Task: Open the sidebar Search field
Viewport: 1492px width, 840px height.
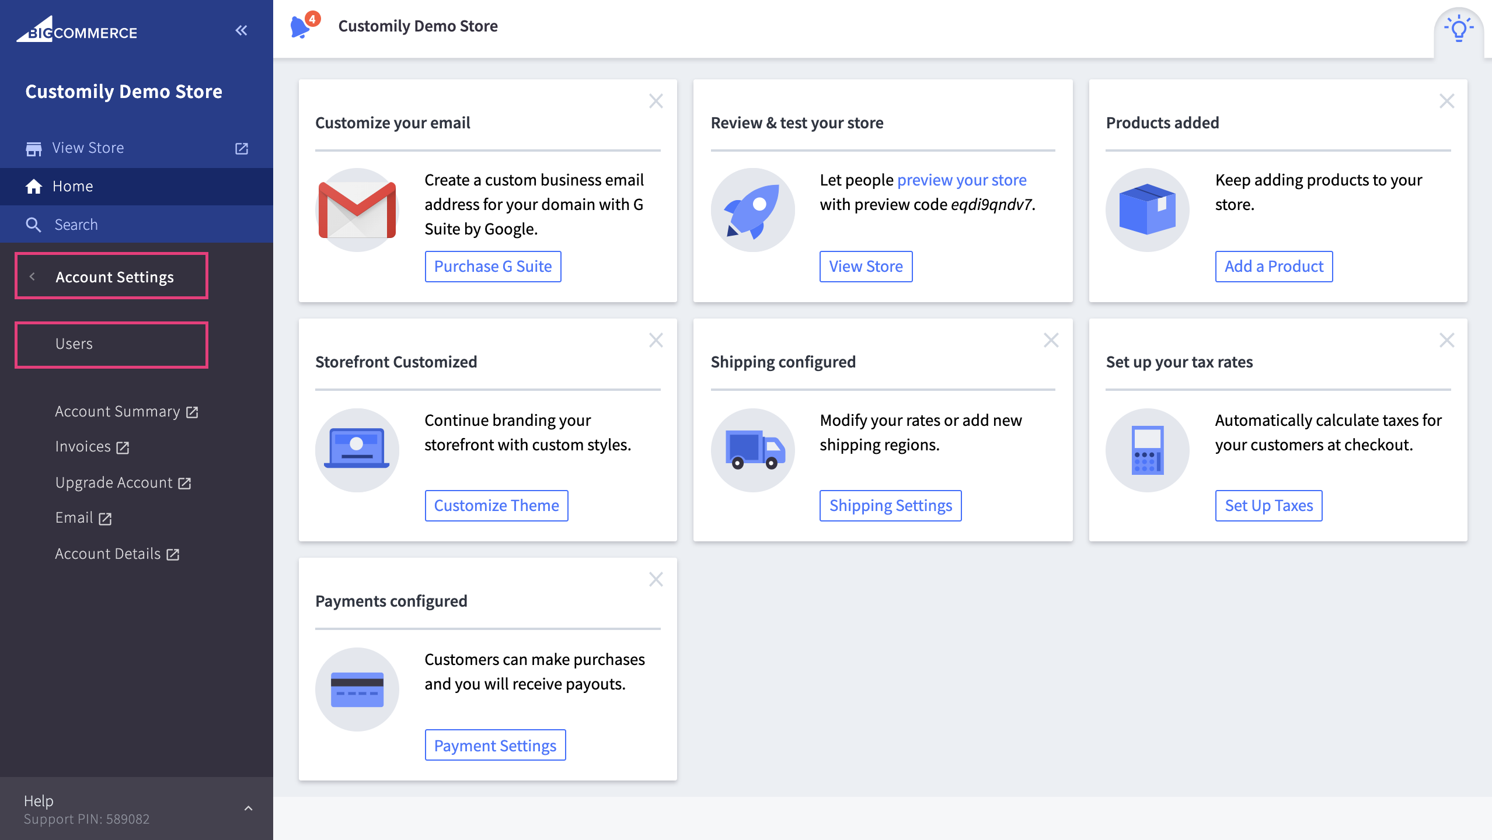Action: click(x=76, y=225)
